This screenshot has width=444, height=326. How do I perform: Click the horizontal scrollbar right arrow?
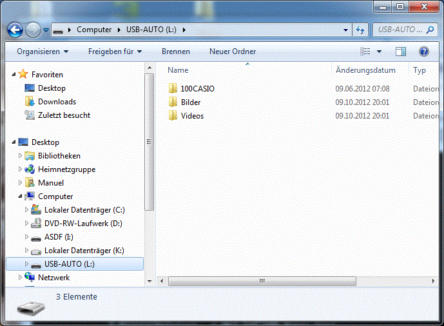coord(433,281)
